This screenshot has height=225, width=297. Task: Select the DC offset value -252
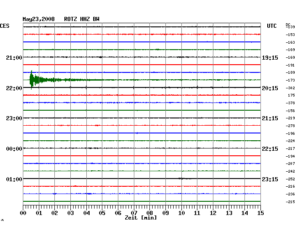290,179
